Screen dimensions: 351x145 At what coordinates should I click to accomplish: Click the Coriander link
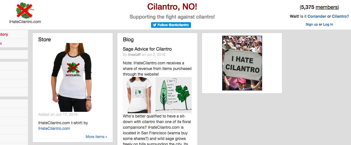(x=317, y=16)
